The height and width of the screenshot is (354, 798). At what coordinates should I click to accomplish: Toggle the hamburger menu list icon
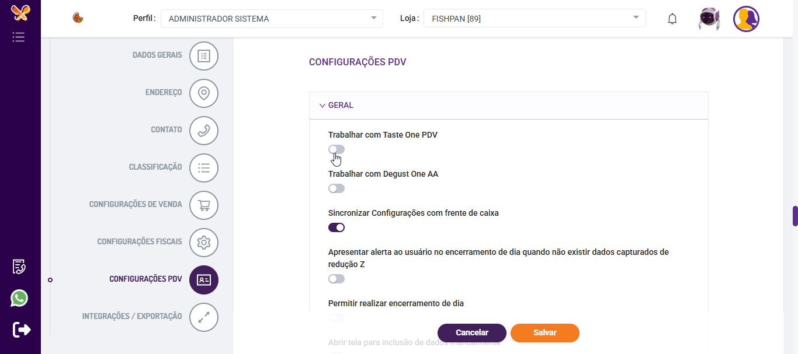[19, 37]
